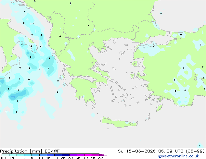Click the above-50 mm legend arrow tip
This screenshot has width=206, height=159.
pos(103,155)
